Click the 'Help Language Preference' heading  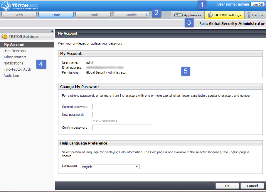point(84,143)
